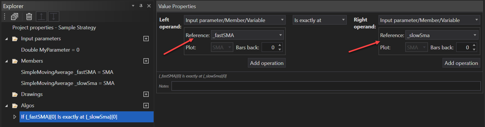The image size is (485, 127).
Task: Click the move down arrow toolbar icon
Action: click(x=54, y=17)
